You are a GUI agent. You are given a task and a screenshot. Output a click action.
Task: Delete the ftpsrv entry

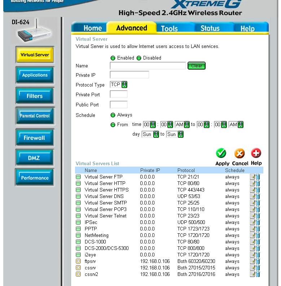(258, 261)
